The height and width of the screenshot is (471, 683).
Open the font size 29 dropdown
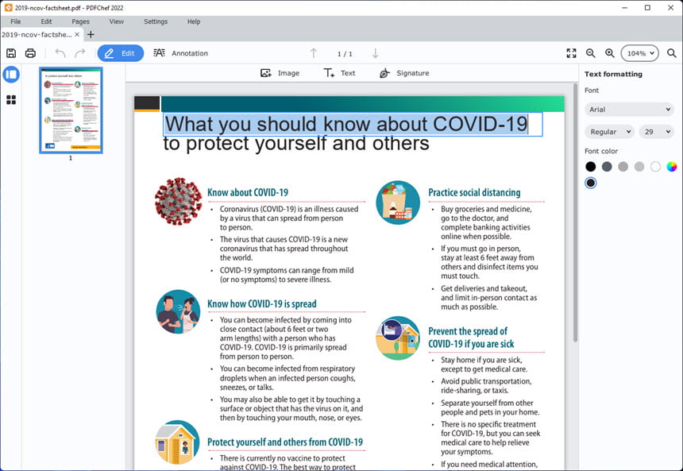tap(657, 132)
